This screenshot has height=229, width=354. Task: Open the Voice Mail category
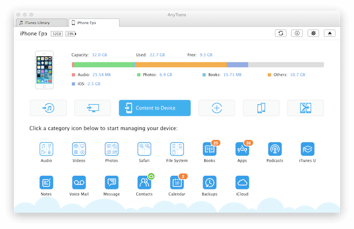coord(79,182)
